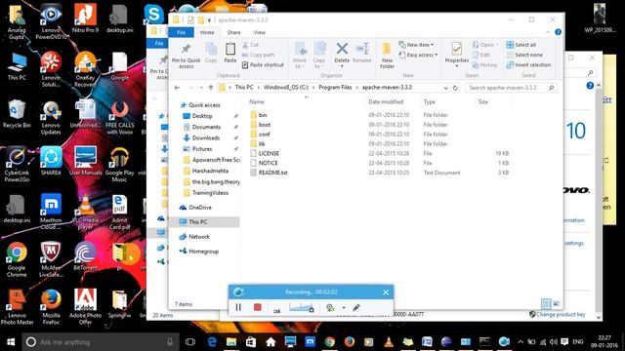Image resolution: width=625 pixels, height=351 pixels.
Task: Switch to the Home ribbon tab
Action: [x=207, y=32]
